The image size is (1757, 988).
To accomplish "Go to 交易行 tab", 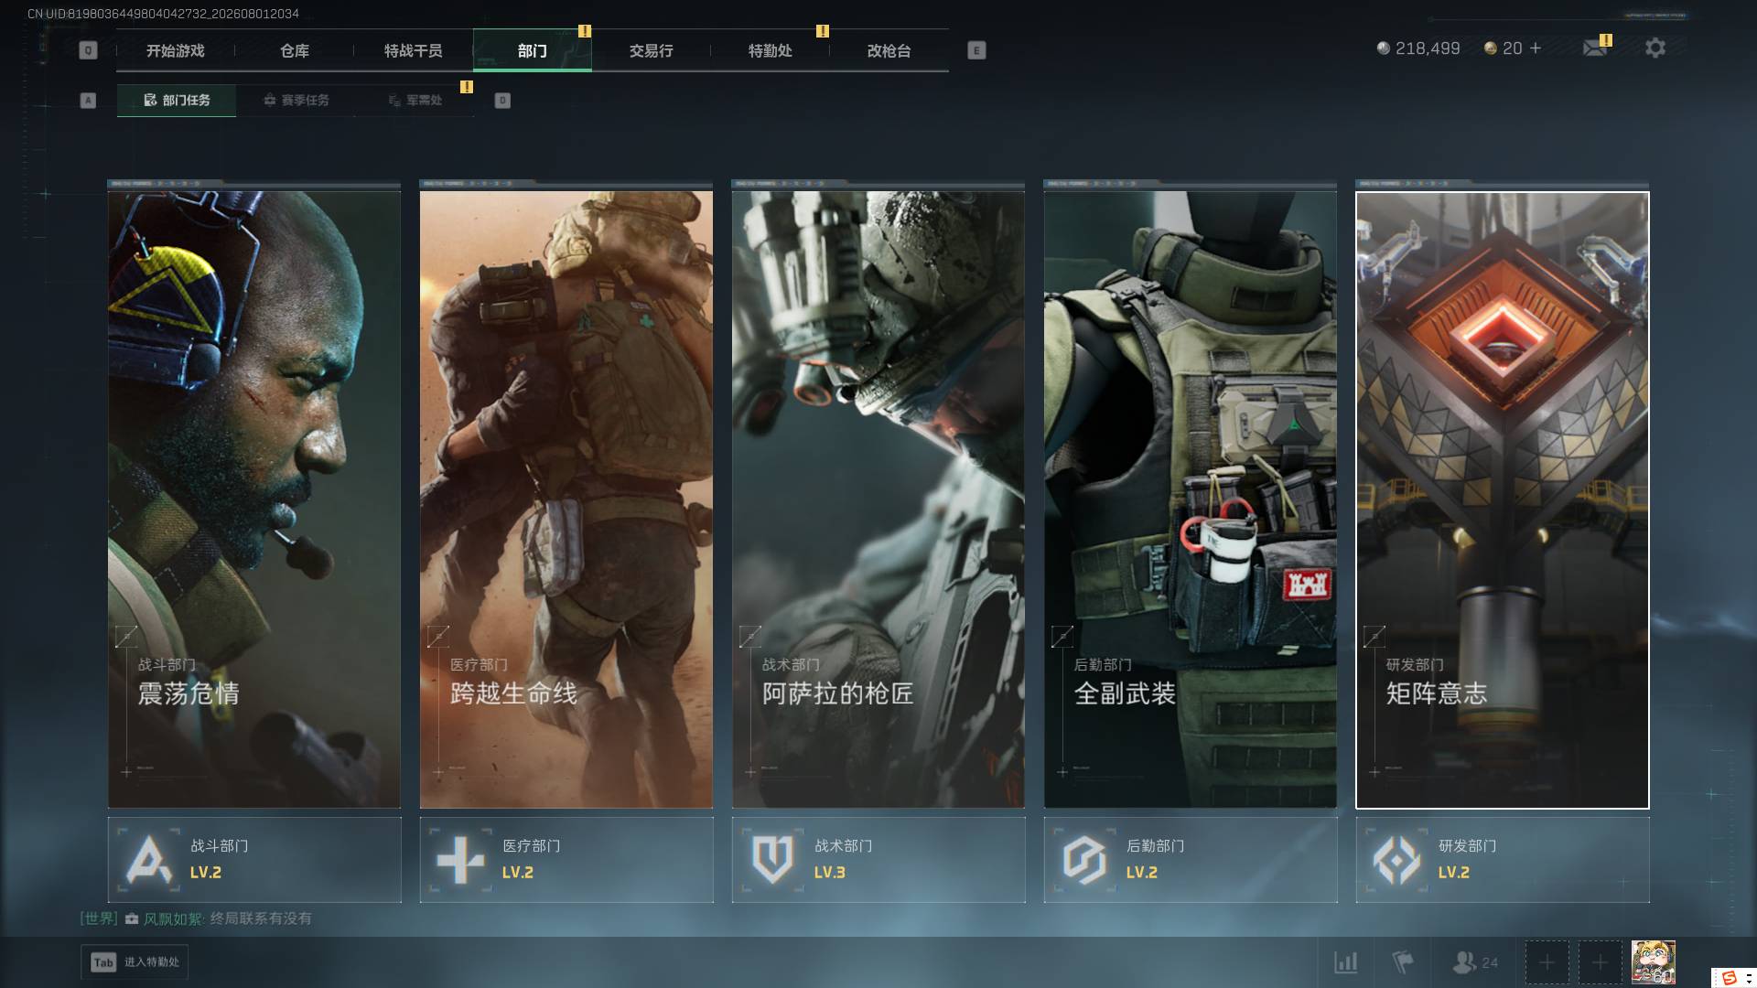I will (652, 51).
